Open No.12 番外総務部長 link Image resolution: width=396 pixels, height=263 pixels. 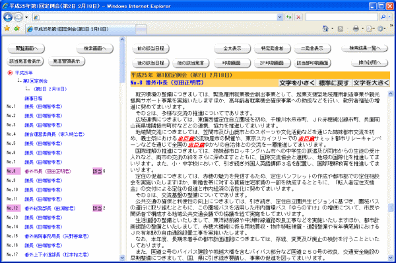pos(50,209)
